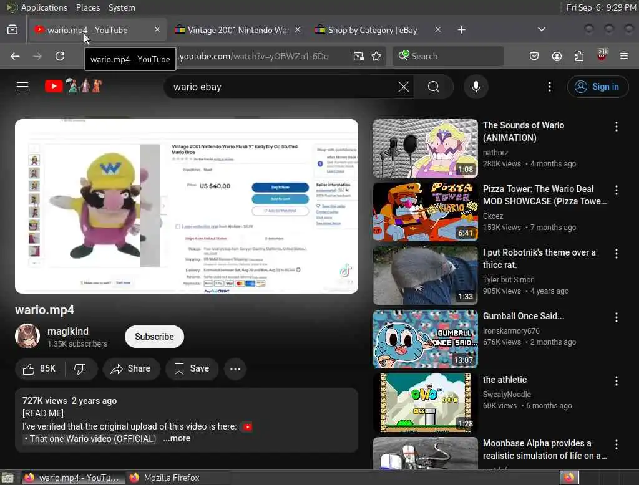Like the wario.mp4 video
The width and height of the screenshot is (639, 485).
(39, 368)
